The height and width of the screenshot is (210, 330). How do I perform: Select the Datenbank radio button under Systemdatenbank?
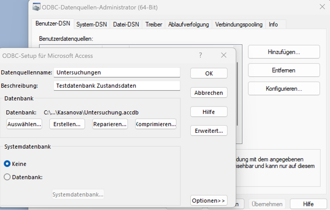(x=7, y=177)
